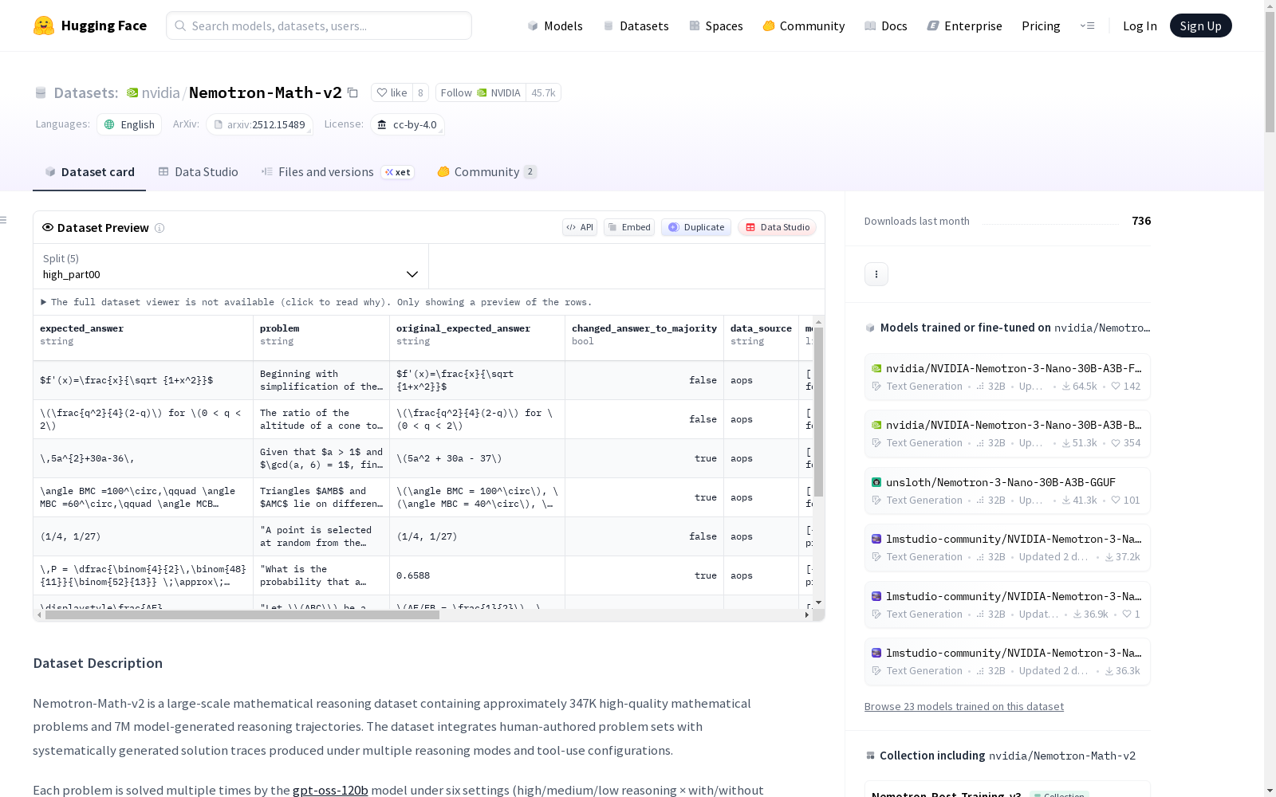The width and height of the screenshot is (1276, 797).
Task: Open Community in top navigation
Action: (804, 26)
